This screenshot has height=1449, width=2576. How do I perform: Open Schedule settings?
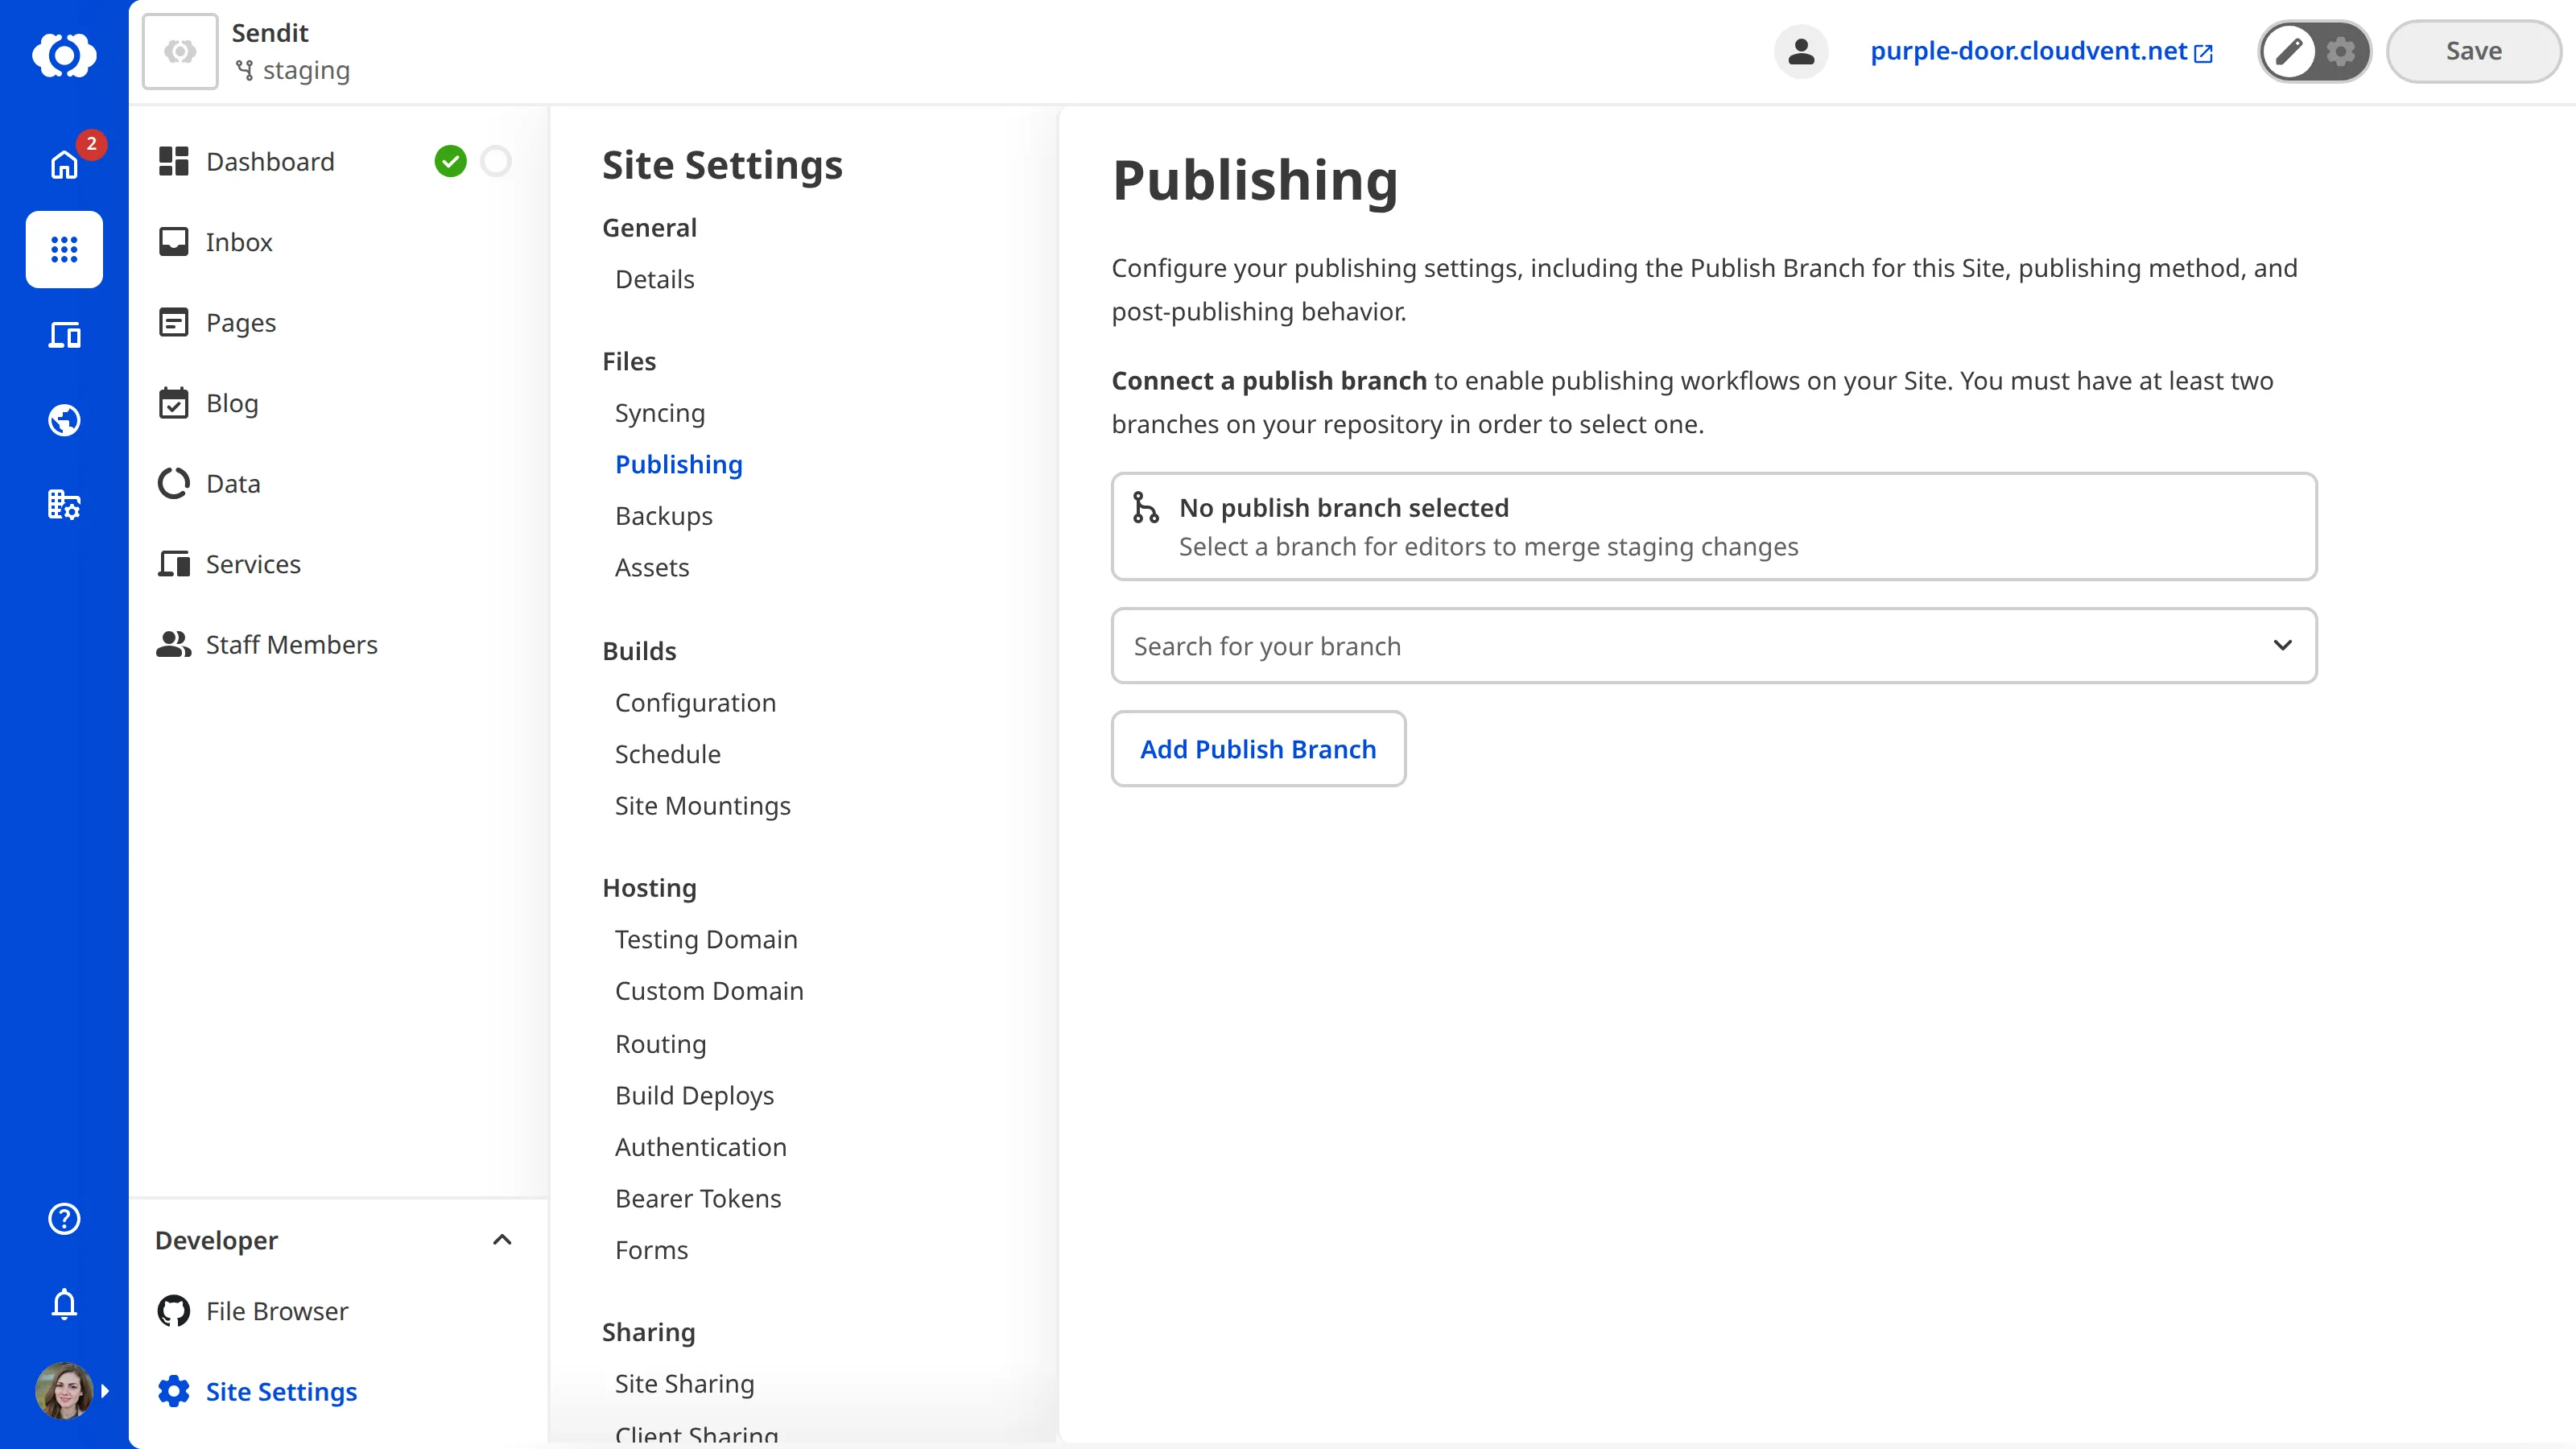pyautogui.click(x=668, y=754)
